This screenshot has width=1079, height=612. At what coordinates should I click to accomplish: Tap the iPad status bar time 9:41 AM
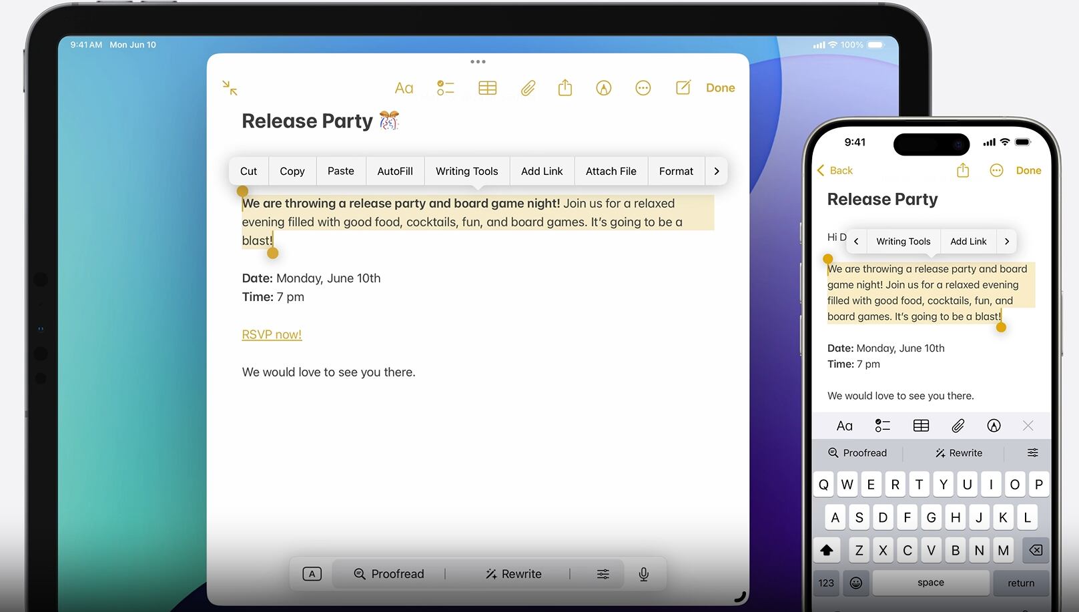[x=86, y=45]
